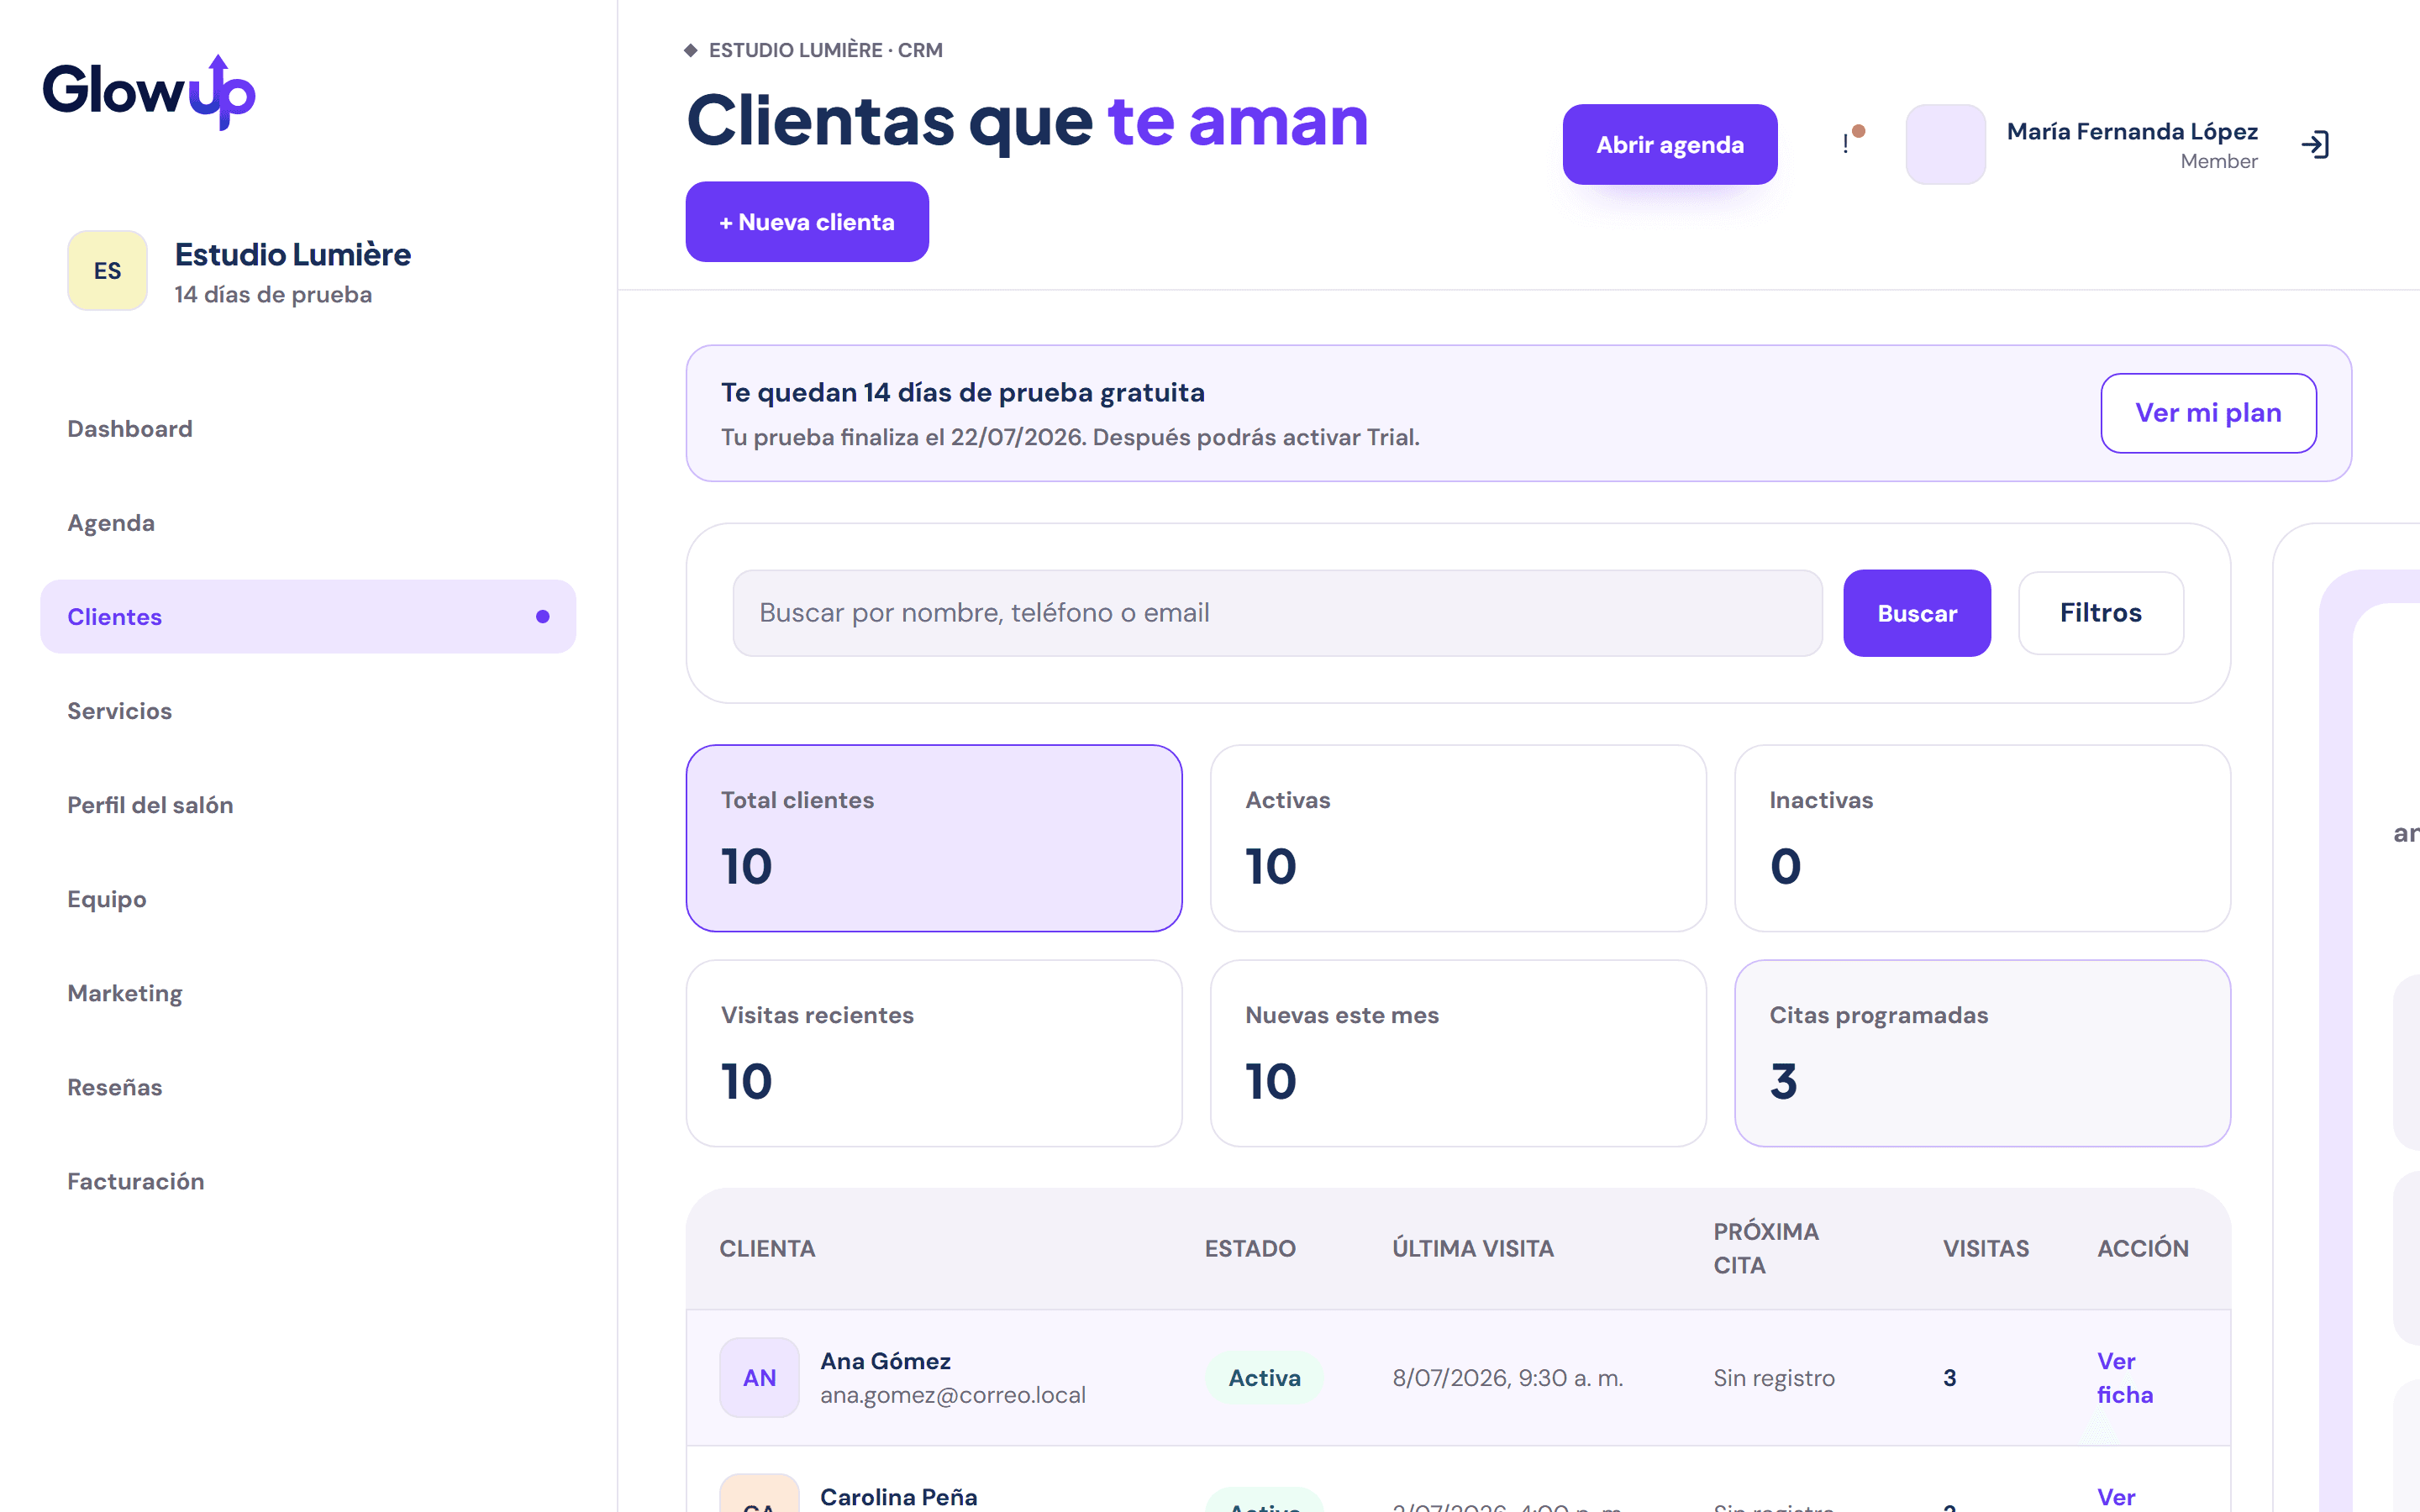Open the Filtros options
This screenshot has width=2420, height=1512.
tap(2101, 613)
